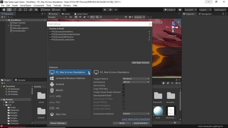Click Add Open Scenes button
Image resolution: width=228 pixels, height=128 pixels.
[x=140, y=63]
